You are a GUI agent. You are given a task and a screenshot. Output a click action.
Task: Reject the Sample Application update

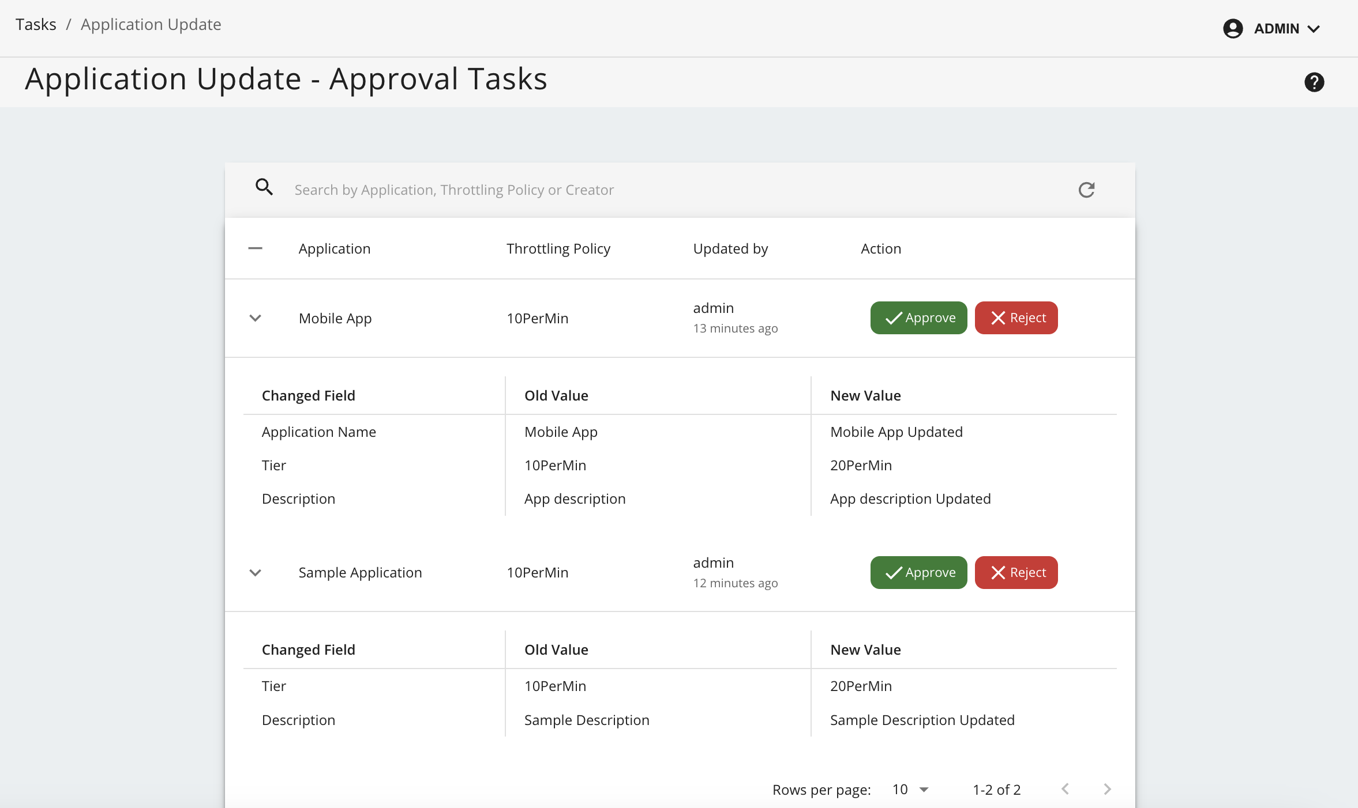pyautogui.click(x=1016, y=572)
